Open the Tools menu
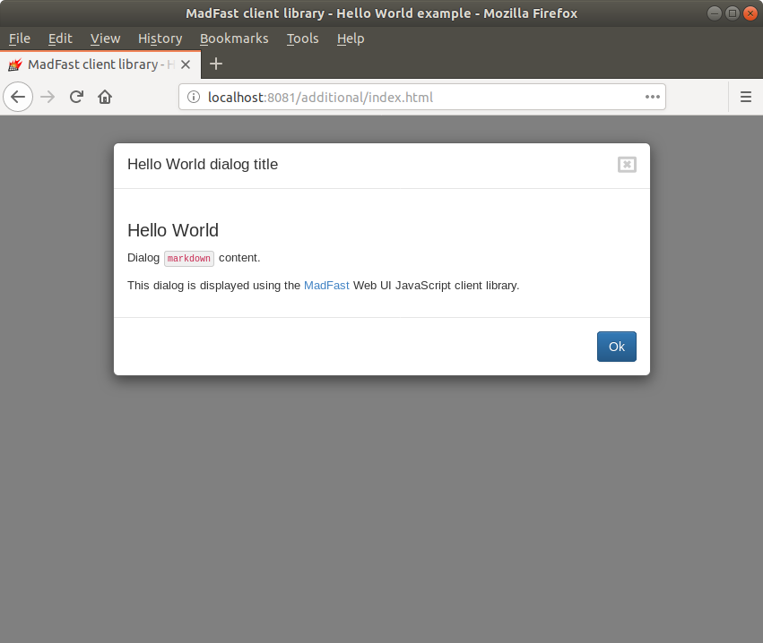Screen dimensions: 763x643 (x=302, y=39)
